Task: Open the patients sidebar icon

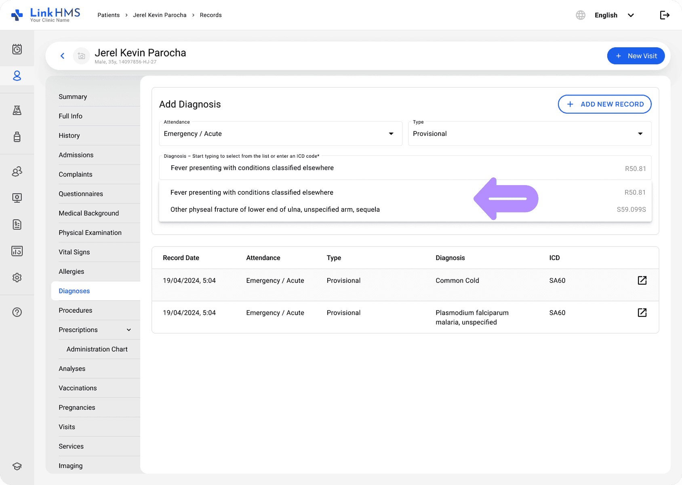Action: (x=17, y=76)
